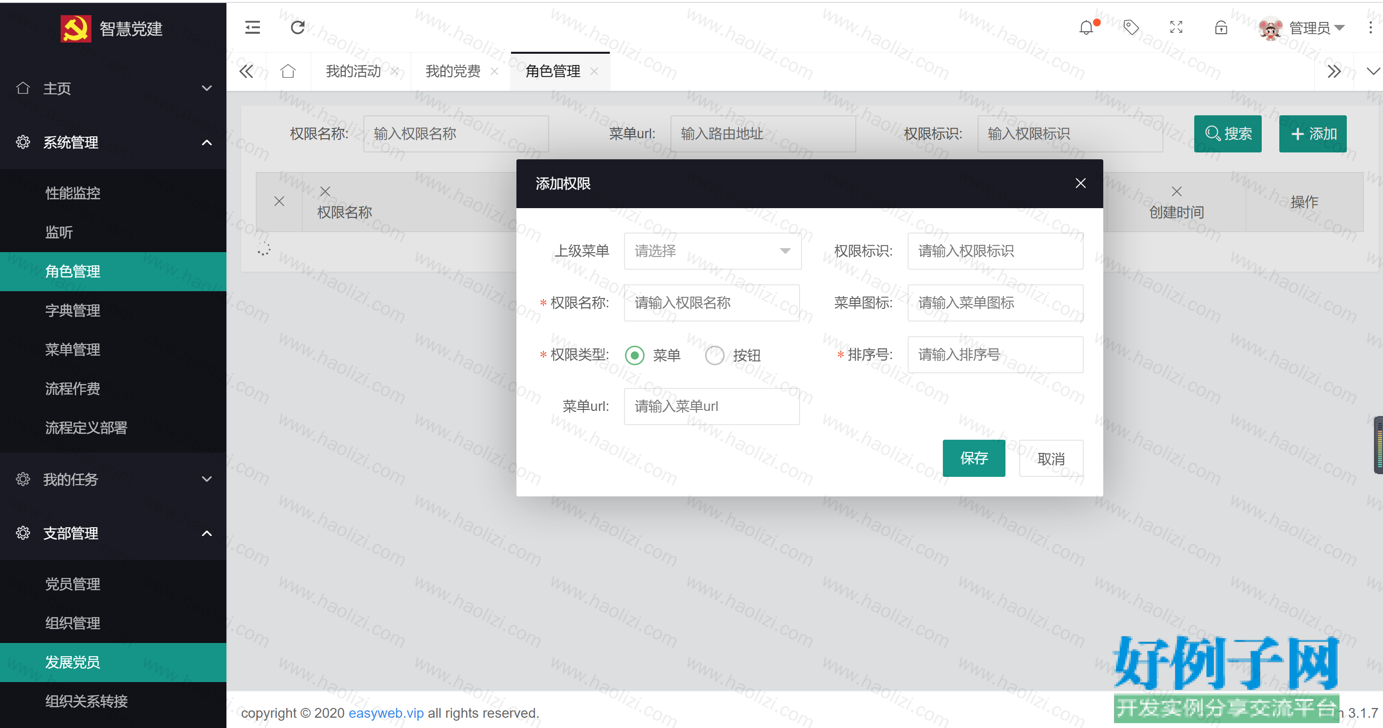Close the 添加权限 dialog with X
The image size is (1383, 728).
pos(1081,184)
